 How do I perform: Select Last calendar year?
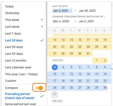[x=18, y=67]
